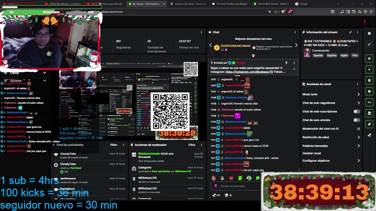Click the Español tag chip
Screen dimensions: 376x211
[x=332, y=55]
